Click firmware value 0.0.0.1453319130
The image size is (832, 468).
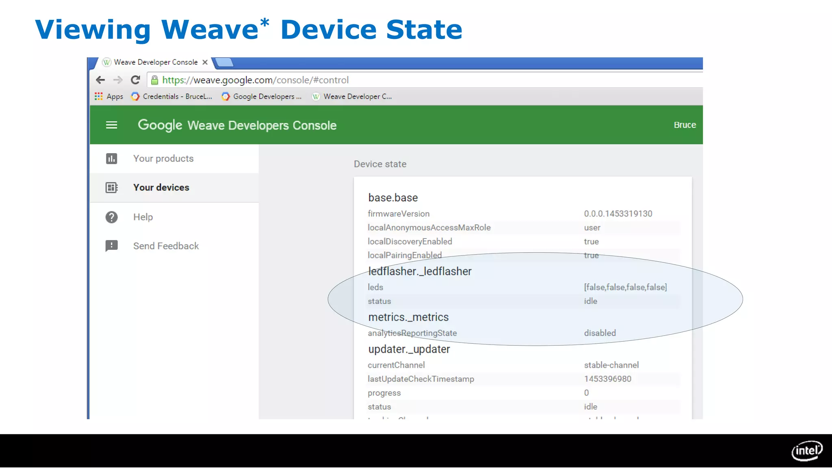coord(618,214)
